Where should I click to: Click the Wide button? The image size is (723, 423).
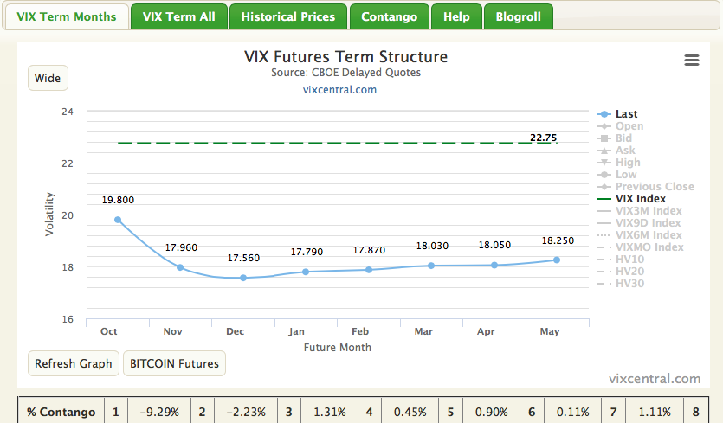pos(48,79)
